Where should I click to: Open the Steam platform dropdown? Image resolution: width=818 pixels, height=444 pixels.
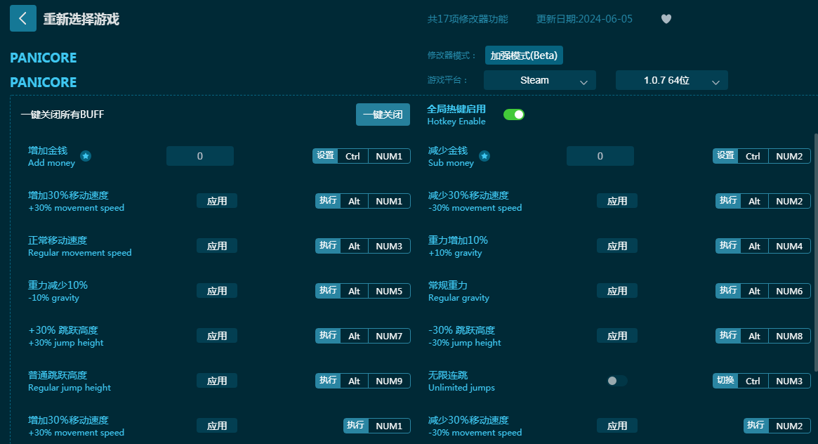pos(539,80)
